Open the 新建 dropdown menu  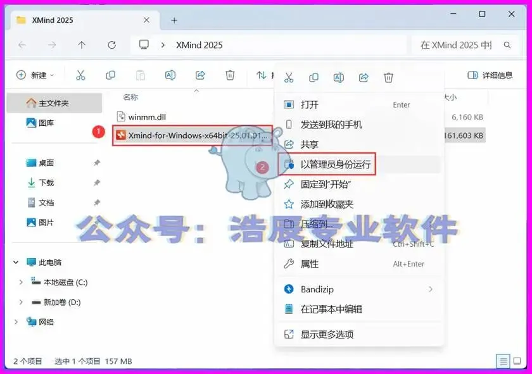click(x=35, y=75)
